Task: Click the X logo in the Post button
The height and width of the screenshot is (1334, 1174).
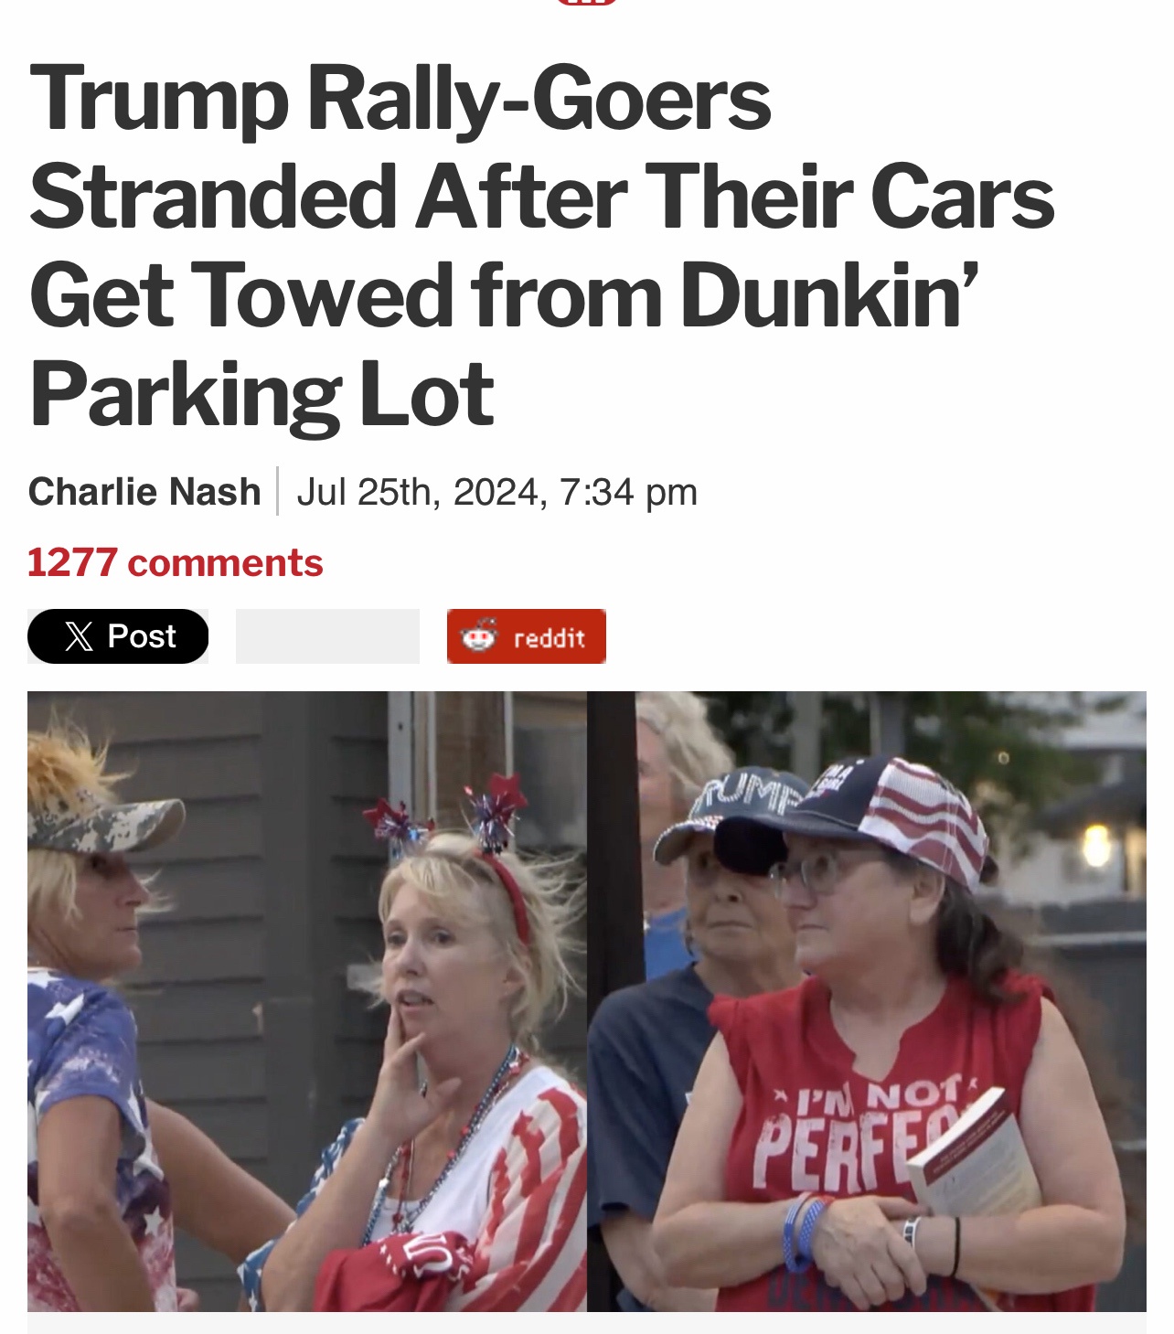Action: click(80, 636)
